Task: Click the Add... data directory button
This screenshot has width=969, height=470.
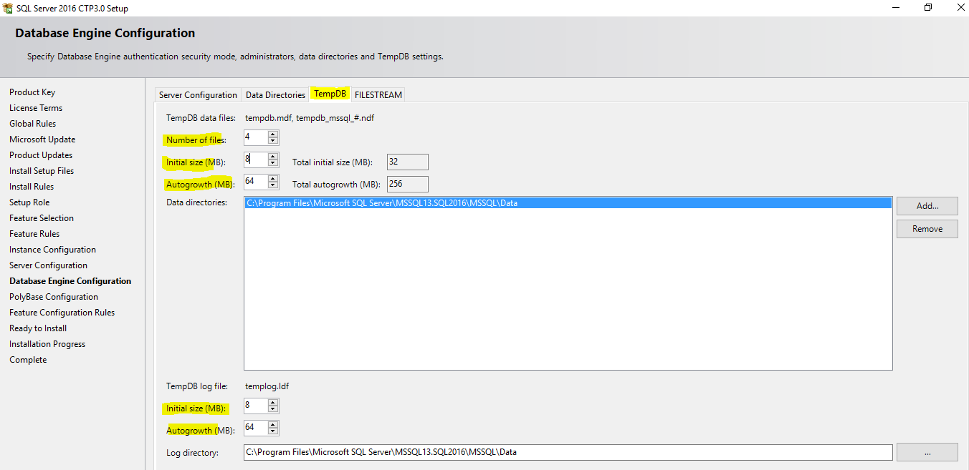Action: (x=927, y=206)
